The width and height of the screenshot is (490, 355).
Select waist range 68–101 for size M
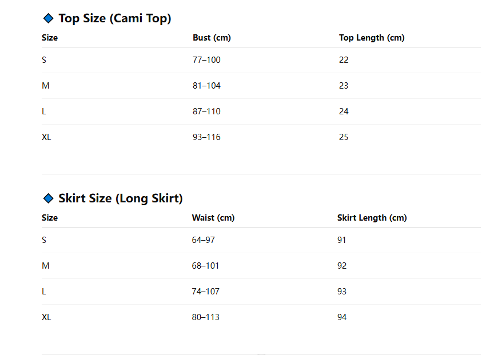pyautogui.click(x=205, y=266)
